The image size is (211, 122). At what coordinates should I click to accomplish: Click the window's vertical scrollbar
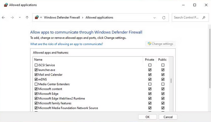pyautogui.click(x=209, y=59)
